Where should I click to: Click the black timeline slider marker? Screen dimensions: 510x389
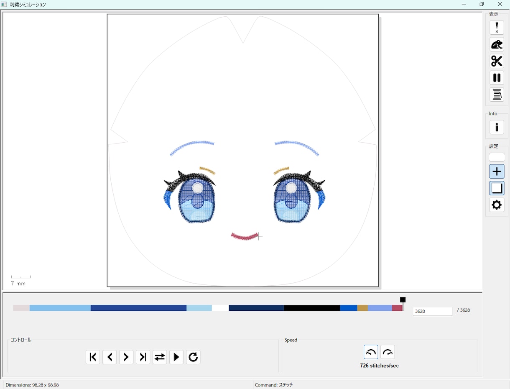403,300
